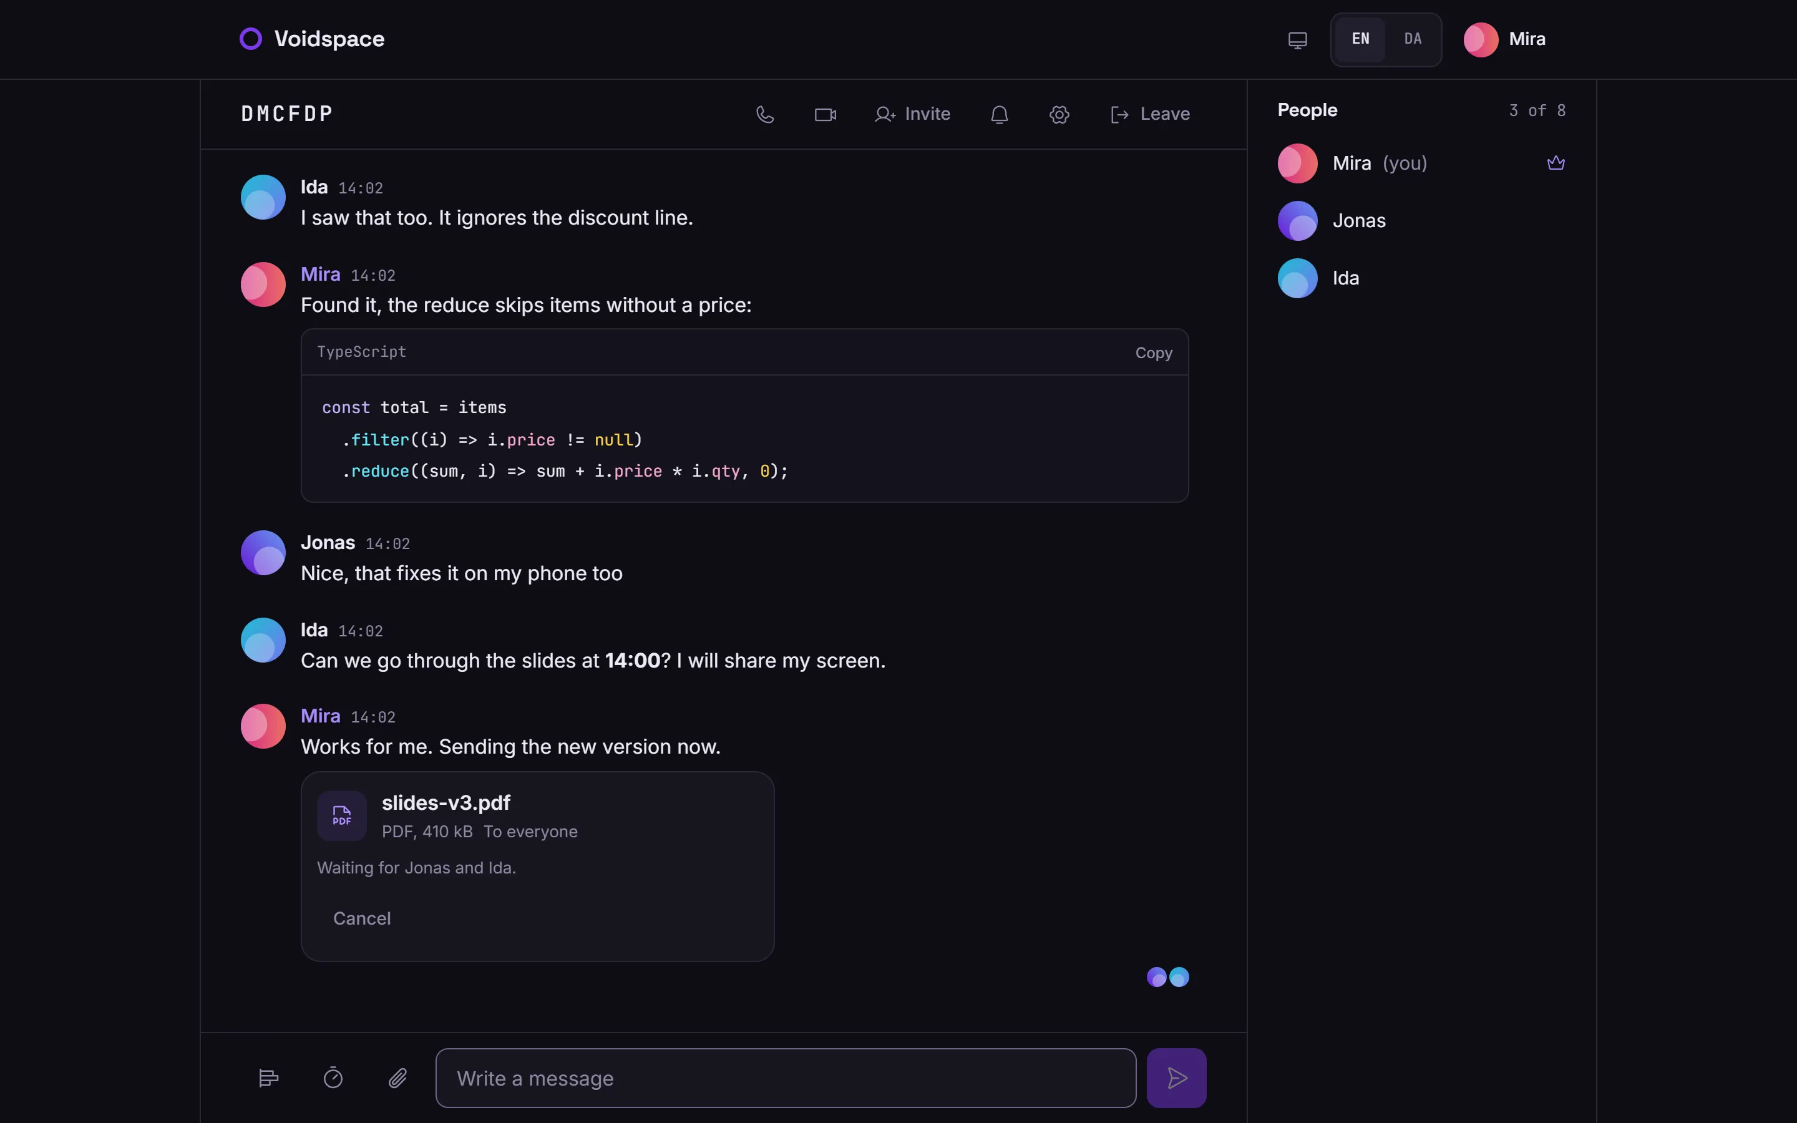Open room settings gear icon
Screen dimensions: 1797x1123
point(1059,114)
